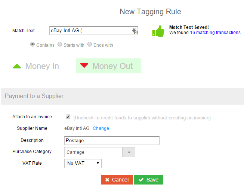244x192 pixels.
Task: Open the VAT Rate No VAT dropdown
Action: tap(83, 163)
